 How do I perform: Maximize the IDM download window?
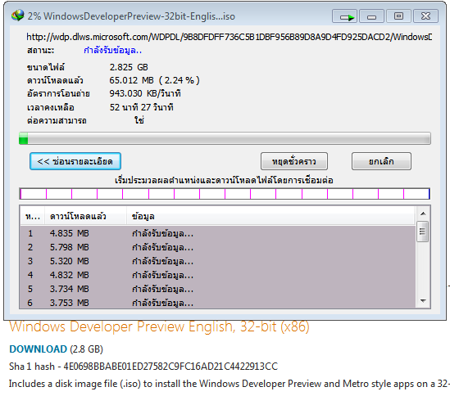[x=398, y=16]
